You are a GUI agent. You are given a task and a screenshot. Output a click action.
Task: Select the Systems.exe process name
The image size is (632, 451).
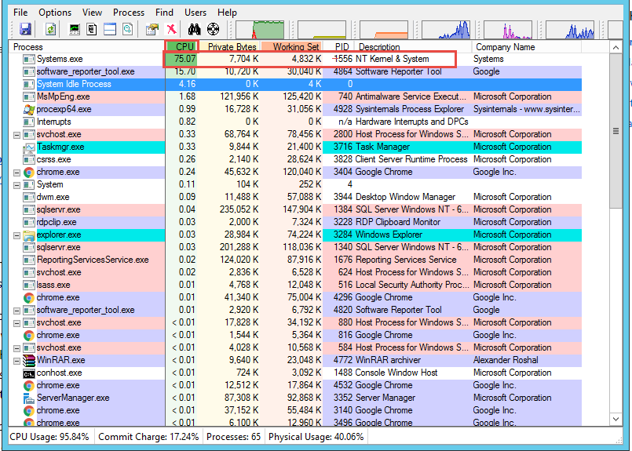coord(60,59)
